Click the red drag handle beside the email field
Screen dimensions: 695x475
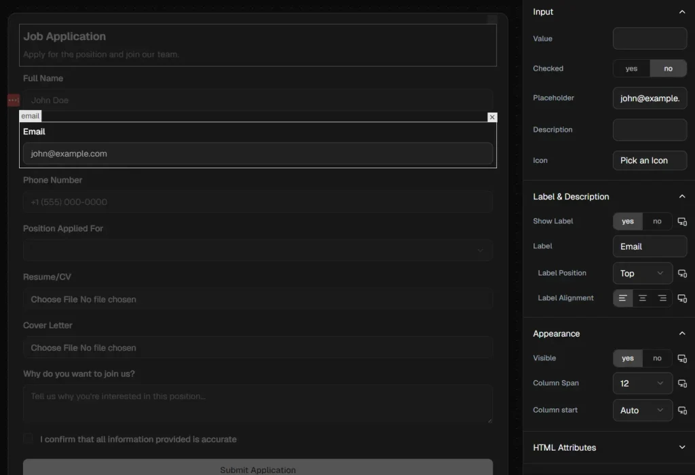[14, 100]
